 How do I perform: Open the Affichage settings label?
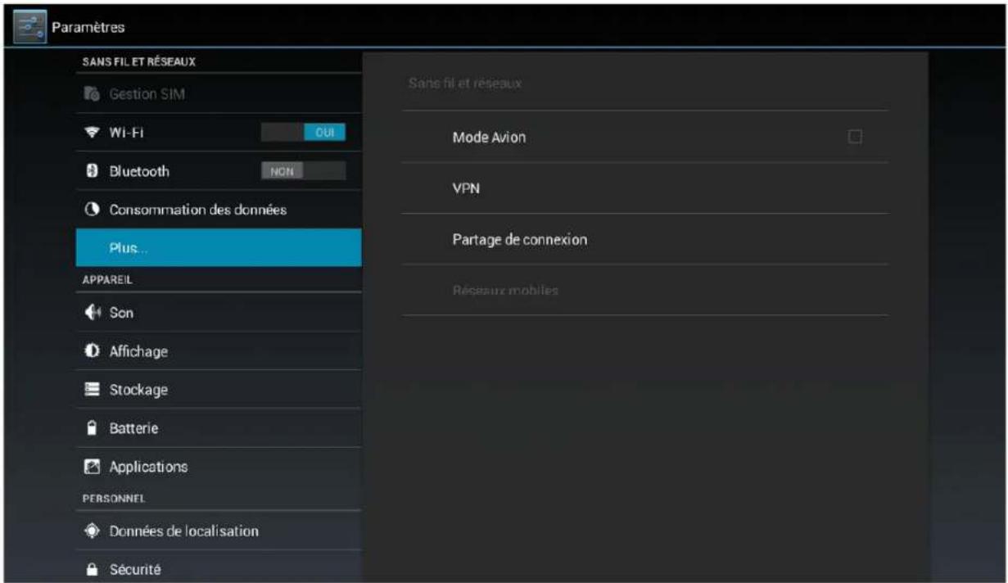[x=138, y=351]
